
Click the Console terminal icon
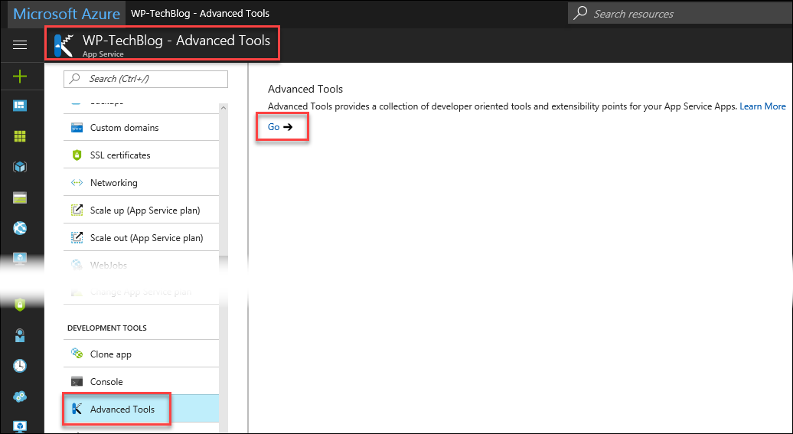[x=77, y=381]
